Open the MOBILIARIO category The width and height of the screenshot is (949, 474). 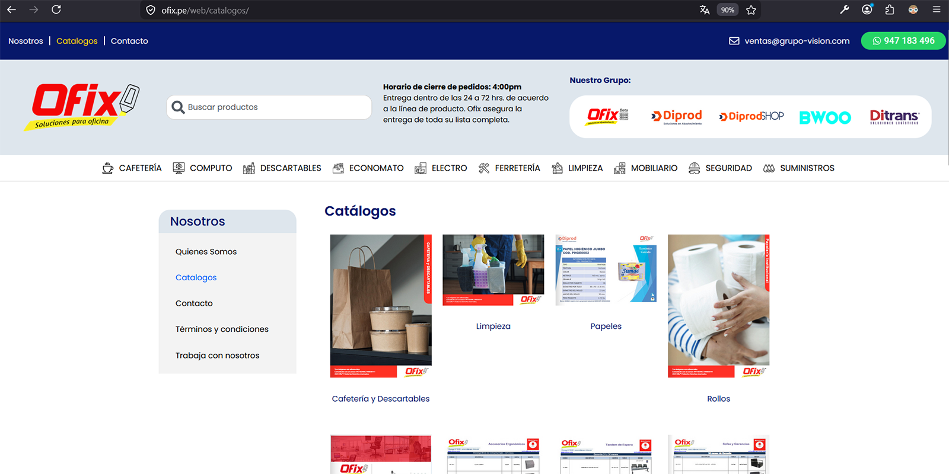click(654, 168)
